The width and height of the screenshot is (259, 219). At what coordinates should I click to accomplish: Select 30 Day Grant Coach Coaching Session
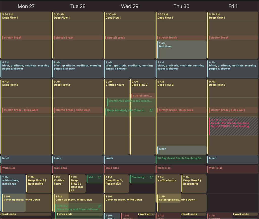tap(181, 158)
